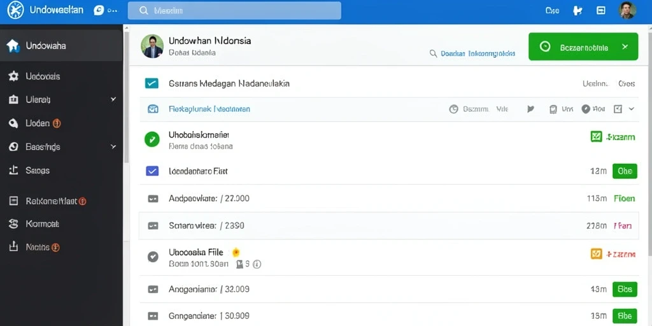Expand the Beasfrigs sidebar chevron
The image size is (652, 326).
[113, 147]
